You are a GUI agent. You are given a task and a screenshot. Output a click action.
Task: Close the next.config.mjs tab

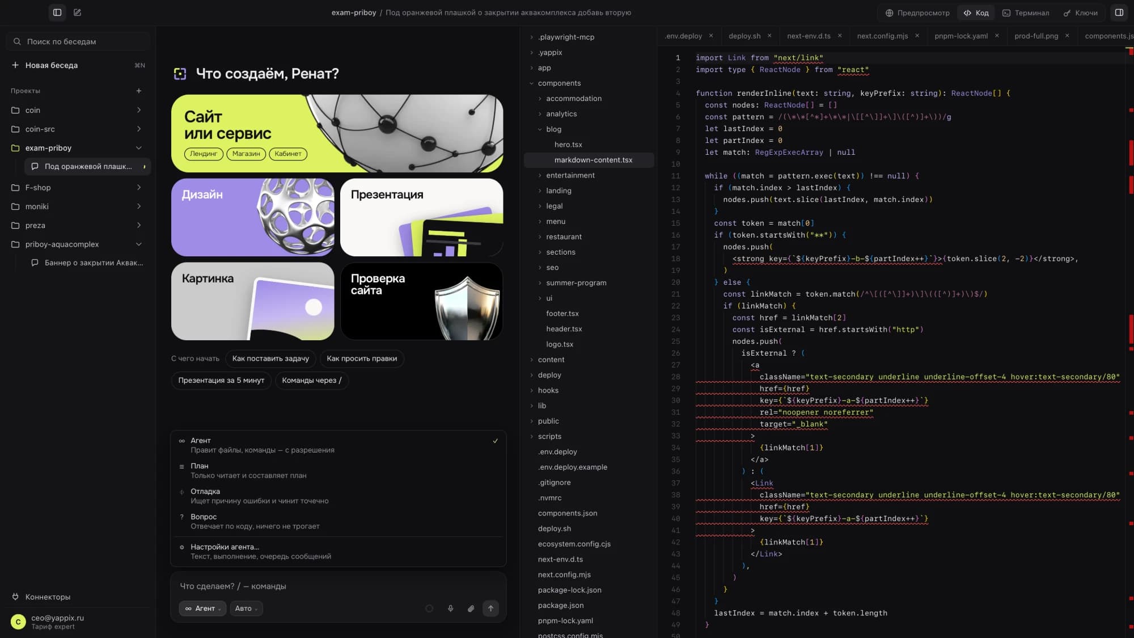pyautogui.click(x=917, y=36)
